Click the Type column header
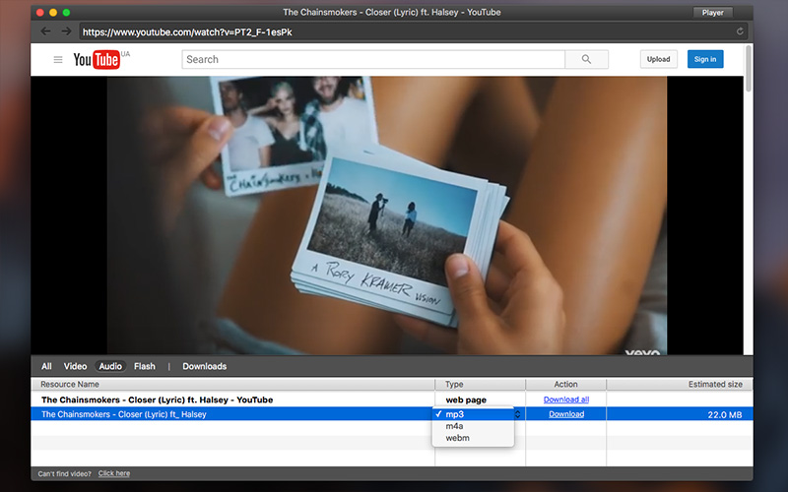 click(x=480, y=384)
